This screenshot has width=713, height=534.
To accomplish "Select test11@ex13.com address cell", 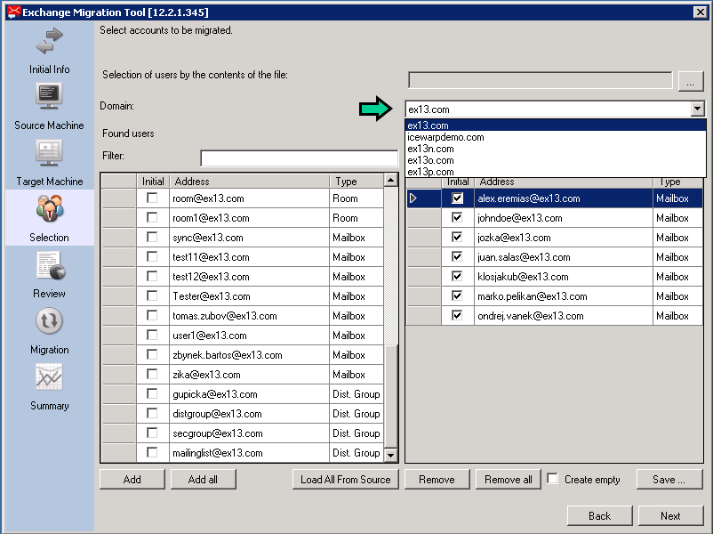I will pos(249,257).
